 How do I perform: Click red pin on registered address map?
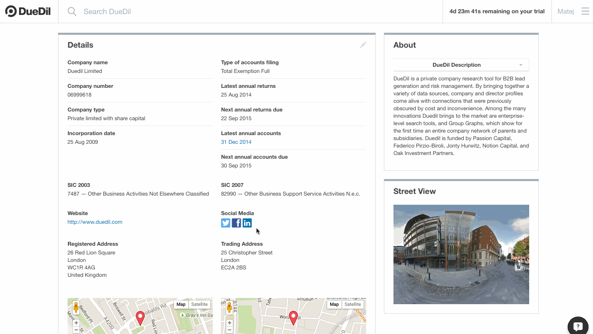point(140,318)
